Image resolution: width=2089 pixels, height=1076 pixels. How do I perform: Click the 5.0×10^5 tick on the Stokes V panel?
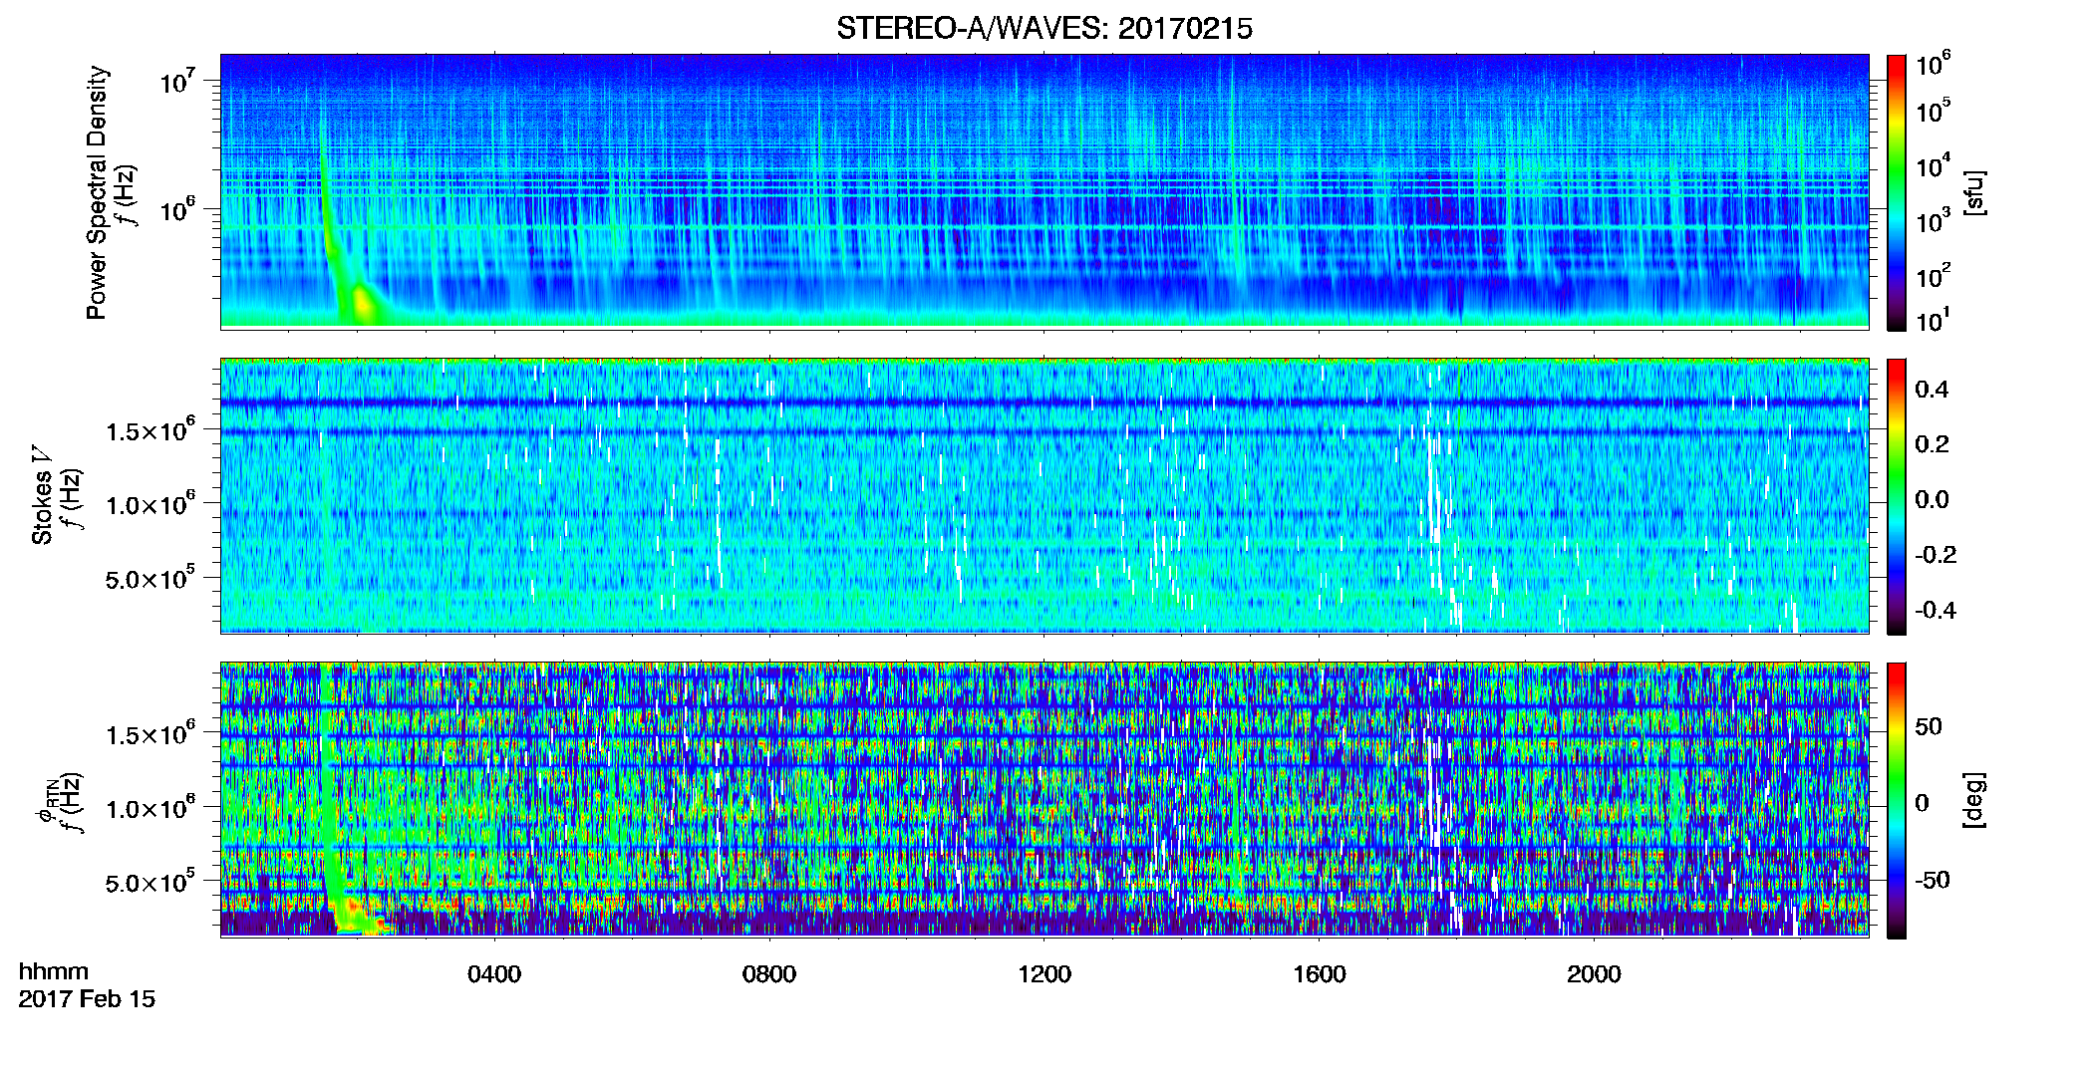[150, 578]
